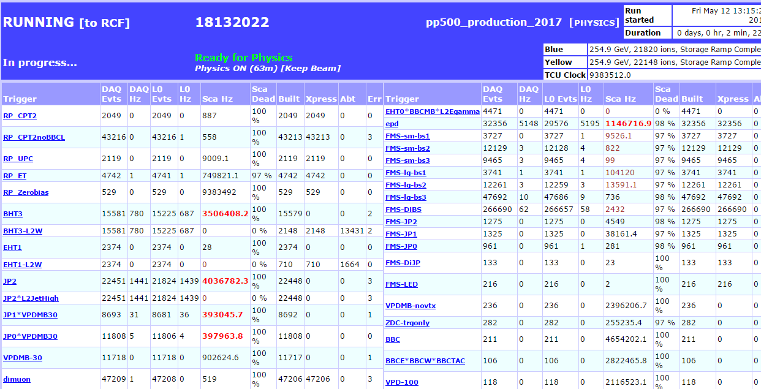Click the Run started label cell
This screenshot has height=389, width=761.
647,15
